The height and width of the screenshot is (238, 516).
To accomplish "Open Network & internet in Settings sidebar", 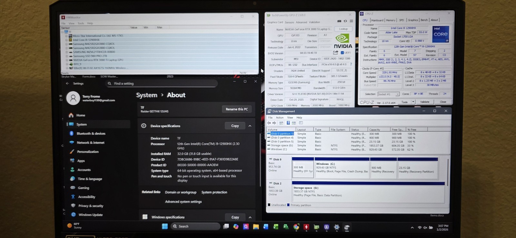I will [x=90, y=142].
